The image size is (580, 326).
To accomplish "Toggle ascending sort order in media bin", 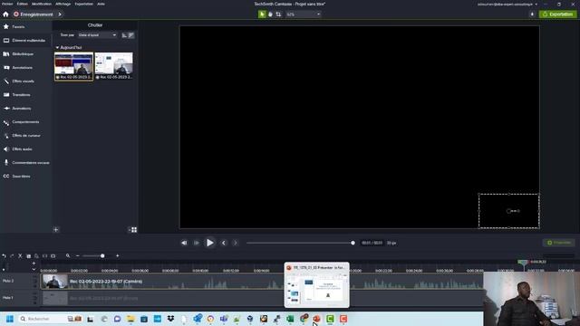I will pyautogui.click(x=124, y=35).
